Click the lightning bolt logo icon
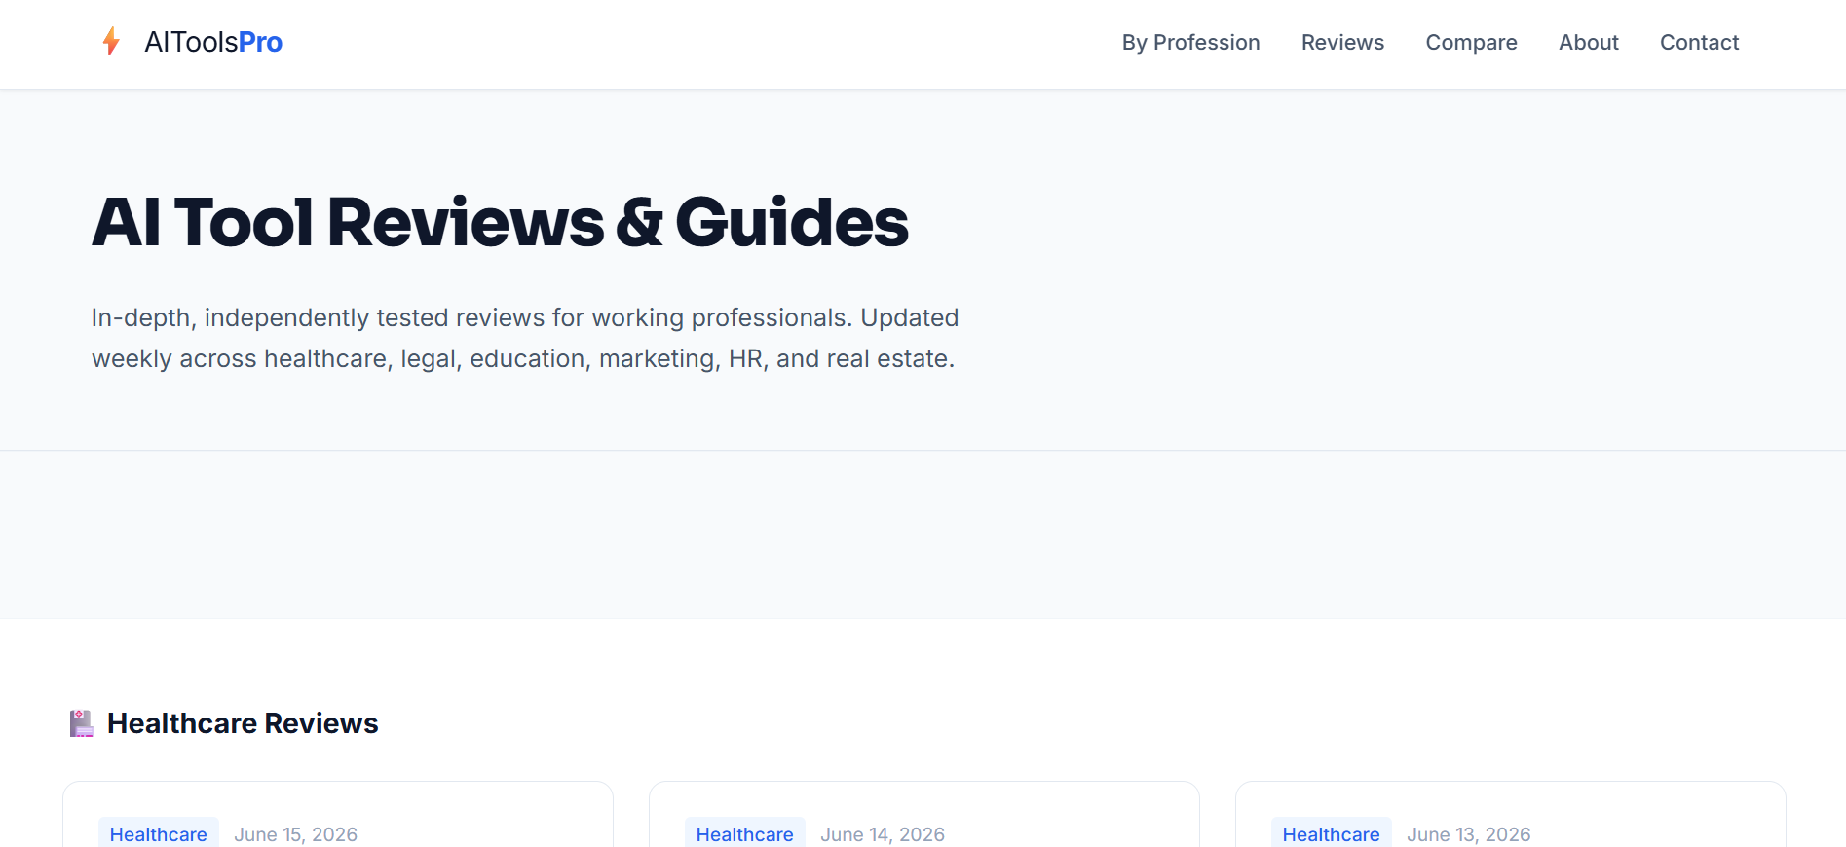The width and height of the screenshot is (1846, 847). 111,42
